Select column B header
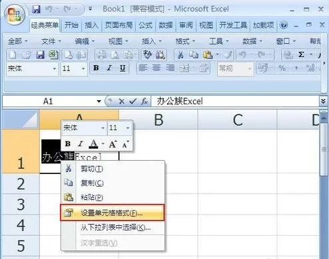This screenshot has width=329, height=259. (x=159, y=120)
